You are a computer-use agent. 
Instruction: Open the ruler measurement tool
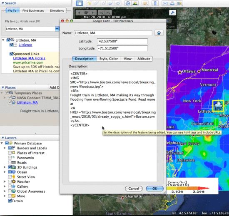[155, 3]
